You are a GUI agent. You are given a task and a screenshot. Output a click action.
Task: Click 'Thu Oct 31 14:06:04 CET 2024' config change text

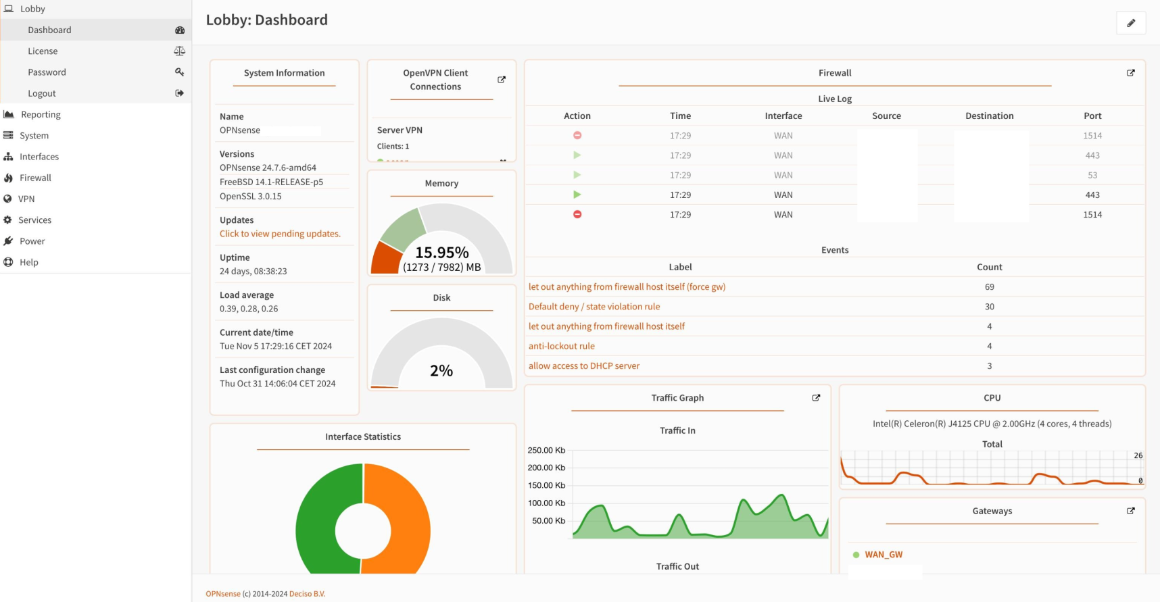tap(277, 383)
